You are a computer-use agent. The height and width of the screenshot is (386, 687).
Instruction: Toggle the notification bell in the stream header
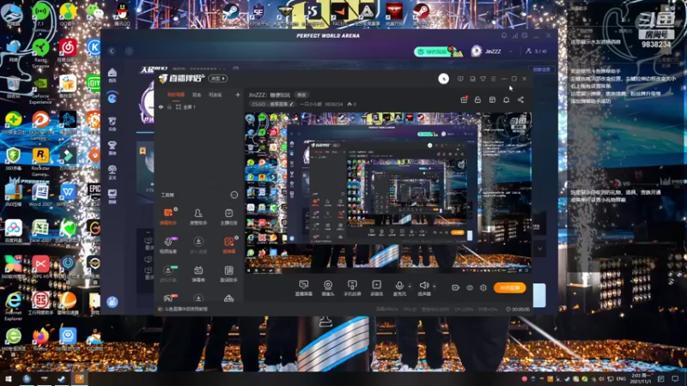click(x=506, y=100)
